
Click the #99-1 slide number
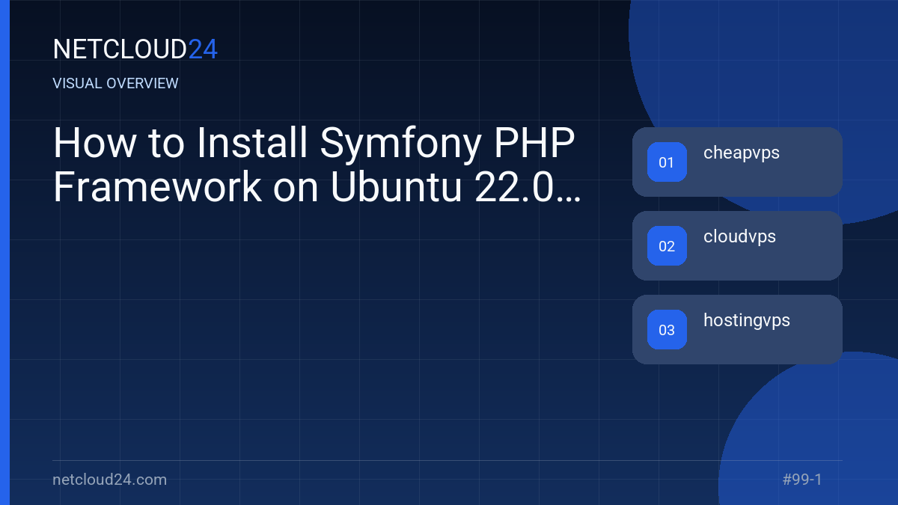tap(802, 480)
